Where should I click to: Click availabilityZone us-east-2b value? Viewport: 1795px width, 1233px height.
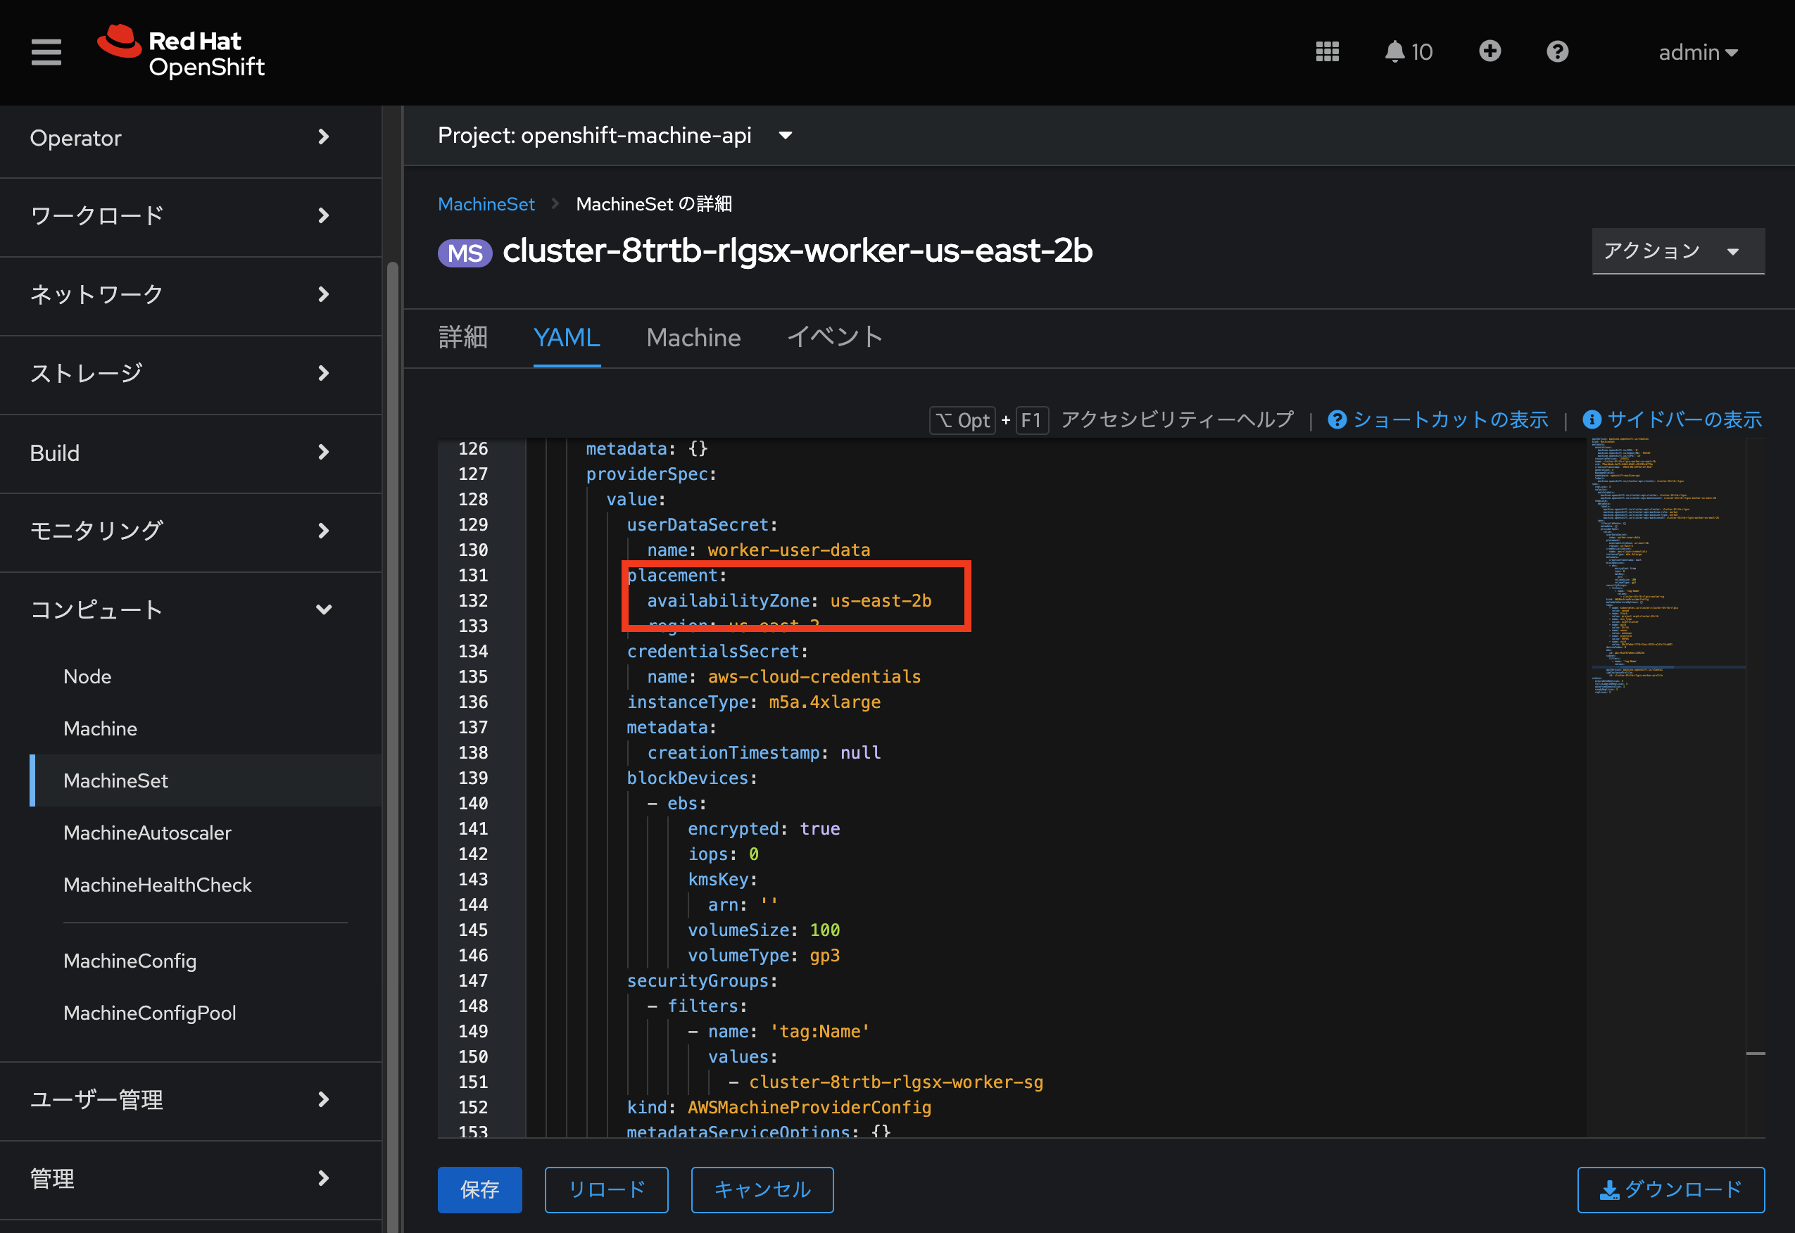coord(881,600)
